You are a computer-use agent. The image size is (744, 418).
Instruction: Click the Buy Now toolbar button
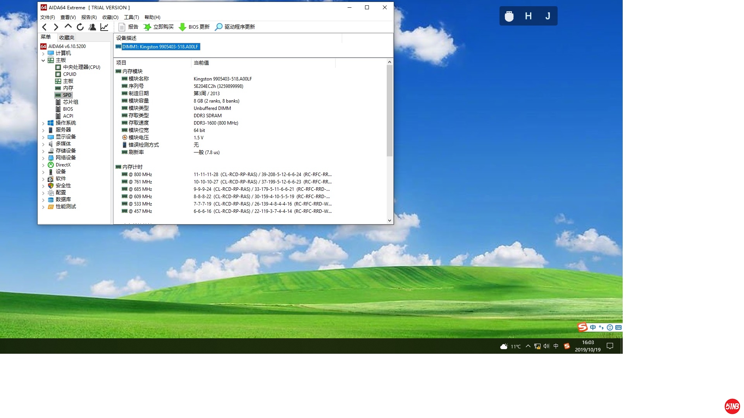point(158,27)
